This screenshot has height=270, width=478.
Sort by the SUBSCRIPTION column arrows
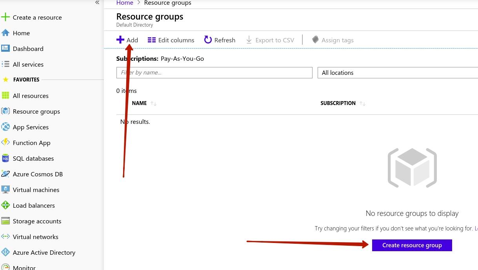point(363,103)
